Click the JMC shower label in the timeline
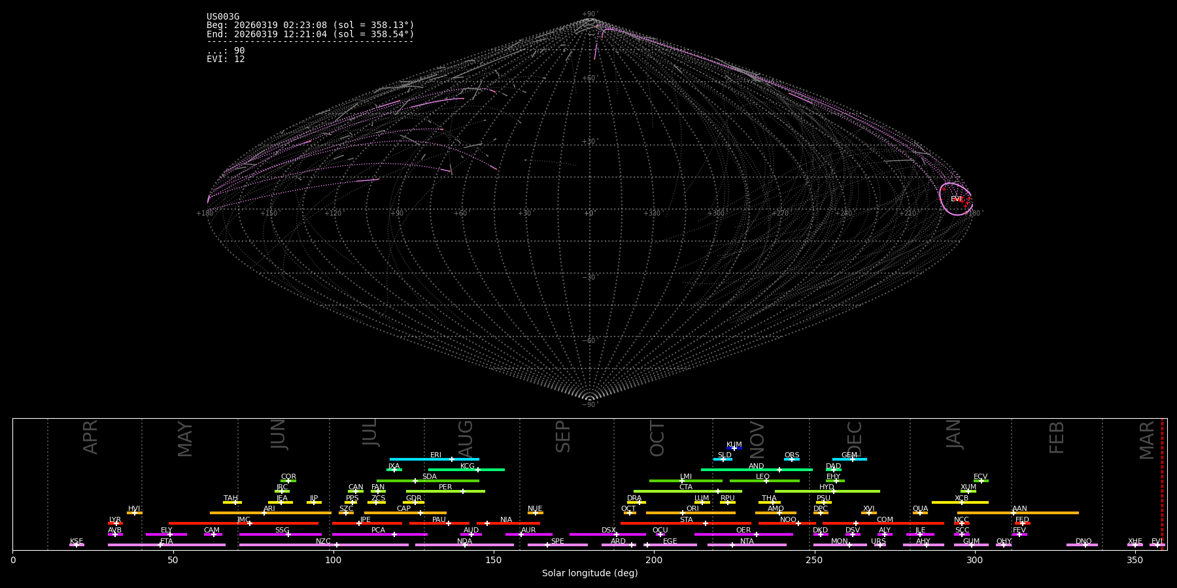 pos(244,520)
